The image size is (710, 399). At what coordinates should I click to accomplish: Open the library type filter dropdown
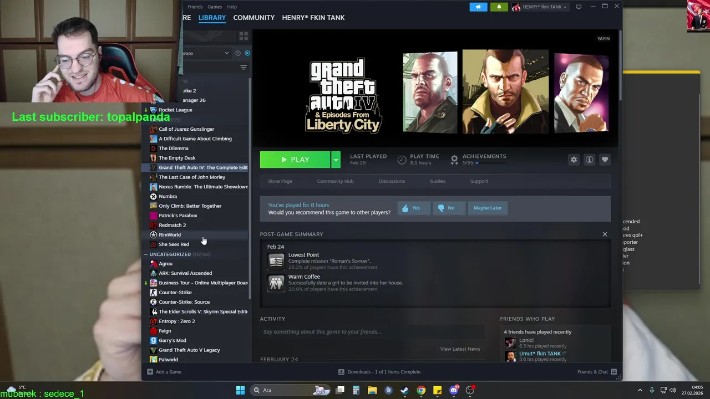pos(206,53)
